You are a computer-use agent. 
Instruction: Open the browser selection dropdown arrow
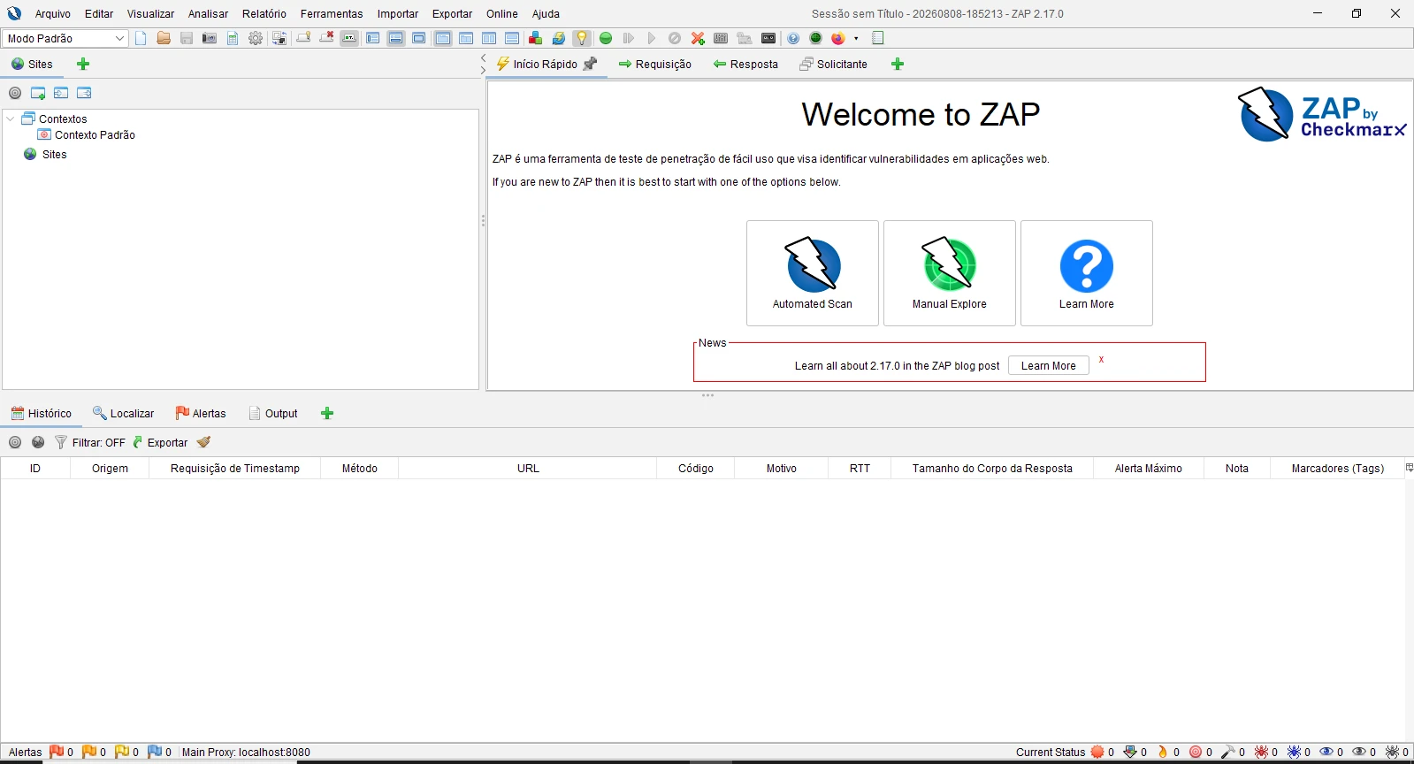click(856, 38)
